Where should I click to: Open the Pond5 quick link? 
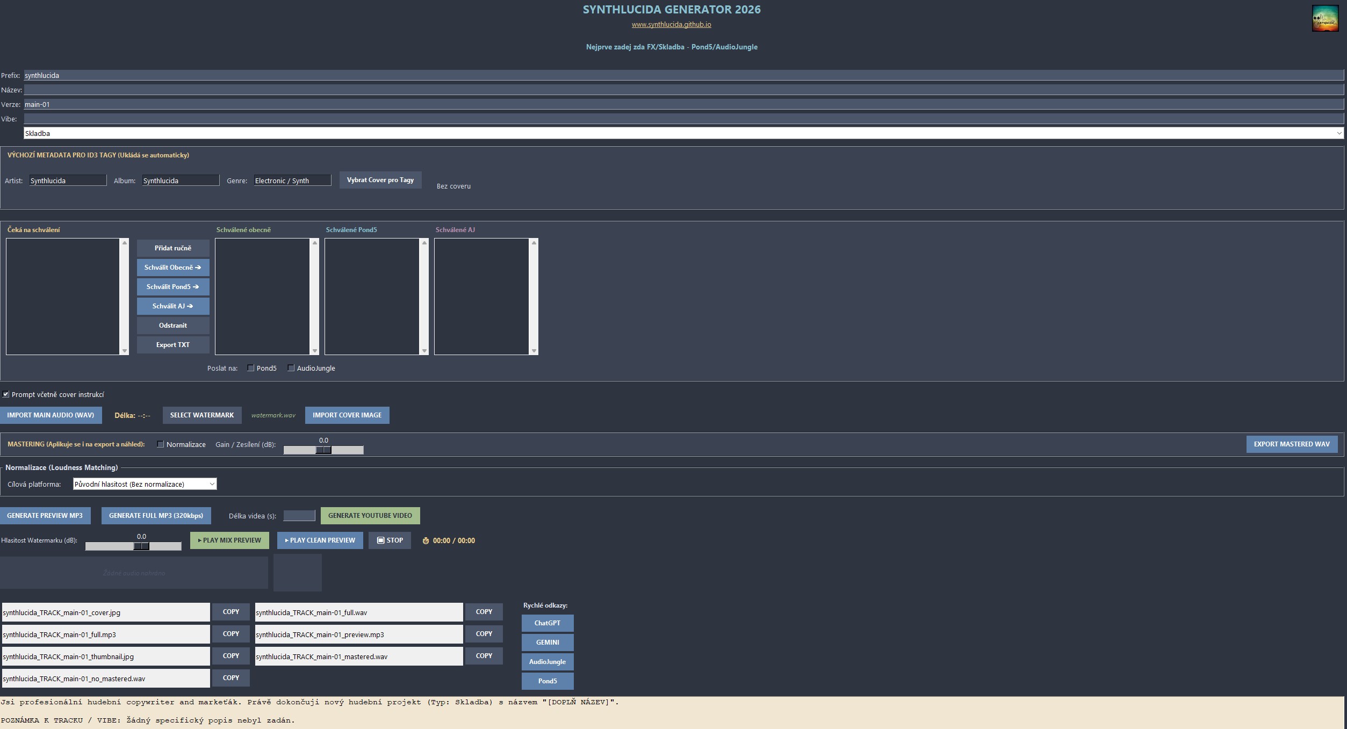(548, 681)
